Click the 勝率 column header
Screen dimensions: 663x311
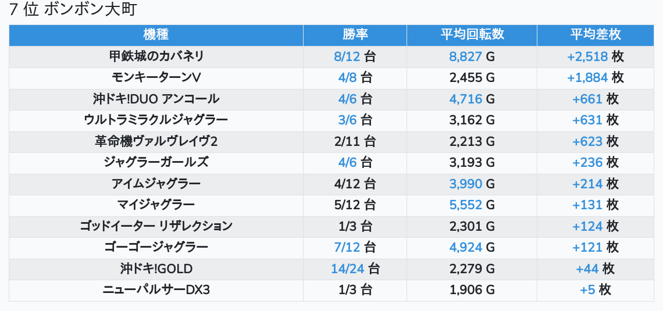point(355,35)
